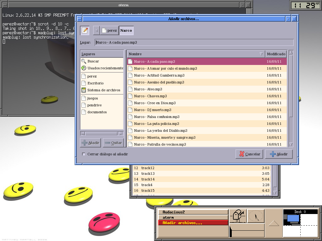Select Narco - La puta policia.mp3
Screen dimensions: 322x241
pos(207,124)
